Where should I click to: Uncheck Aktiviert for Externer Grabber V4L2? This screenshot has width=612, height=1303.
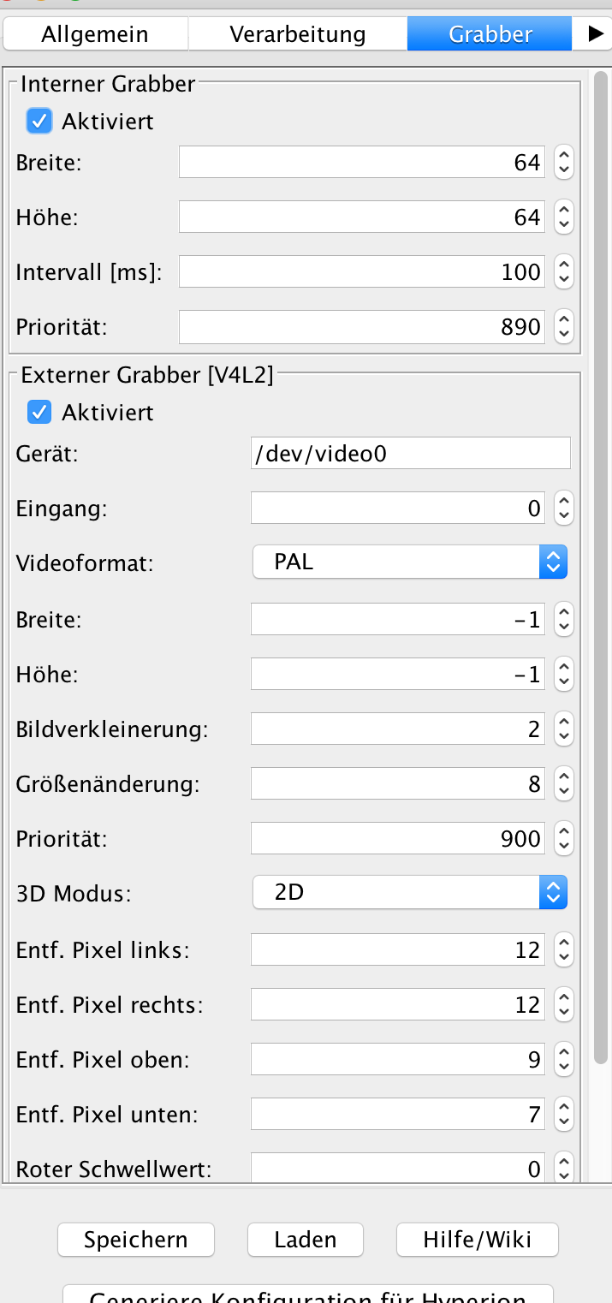[x=39, y=413]
